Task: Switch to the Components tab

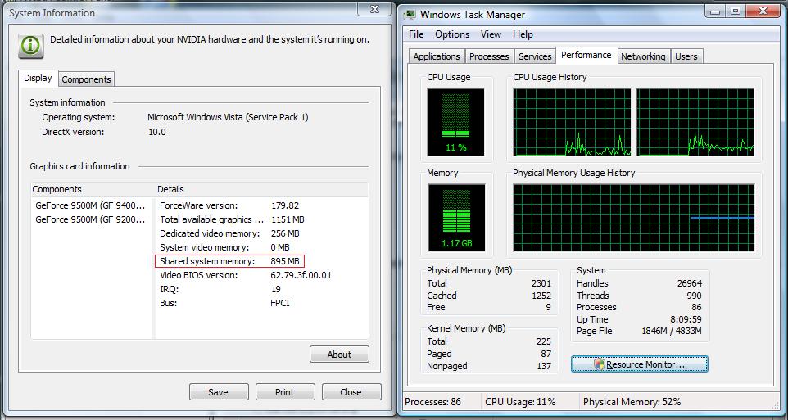Action: (x=87, y=79)
